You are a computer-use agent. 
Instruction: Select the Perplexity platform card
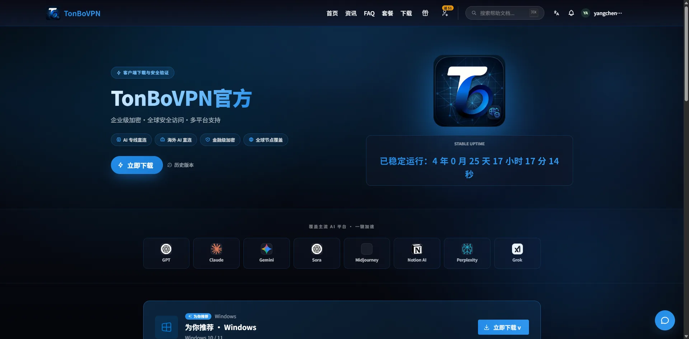[x=467, y=253]
